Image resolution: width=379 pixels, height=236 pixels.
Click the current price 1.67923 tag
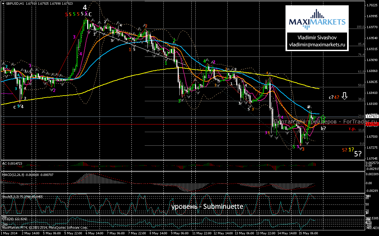tap(372, 117)
